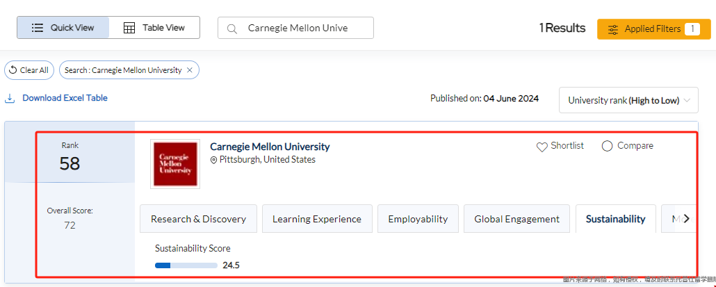Open the Employability tab
The image size is (716, 287).
click(418, 219)
